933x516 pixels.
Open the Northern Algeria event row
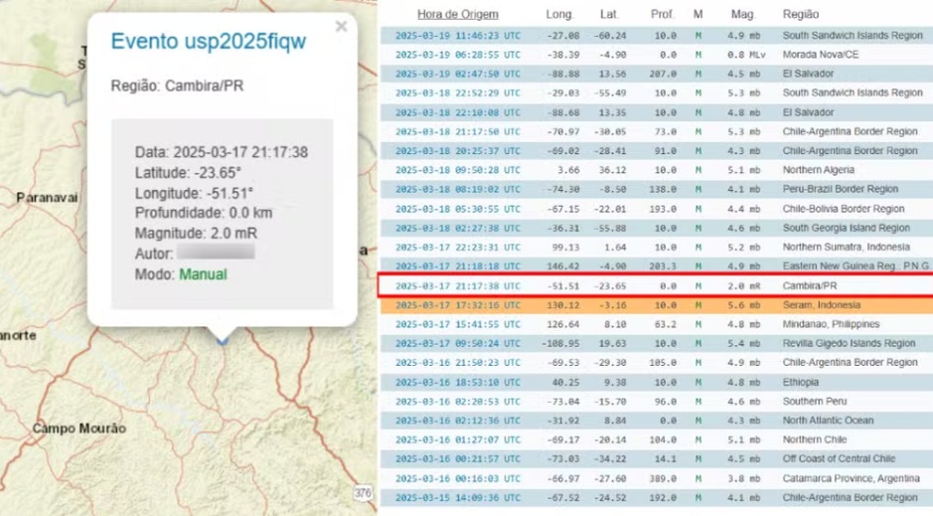point(656,170)
